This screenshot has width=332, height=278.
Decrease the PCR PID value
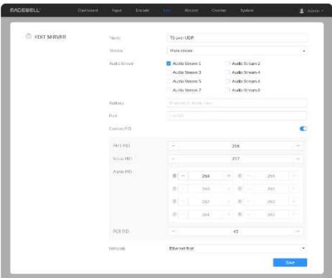click(173, 231)
